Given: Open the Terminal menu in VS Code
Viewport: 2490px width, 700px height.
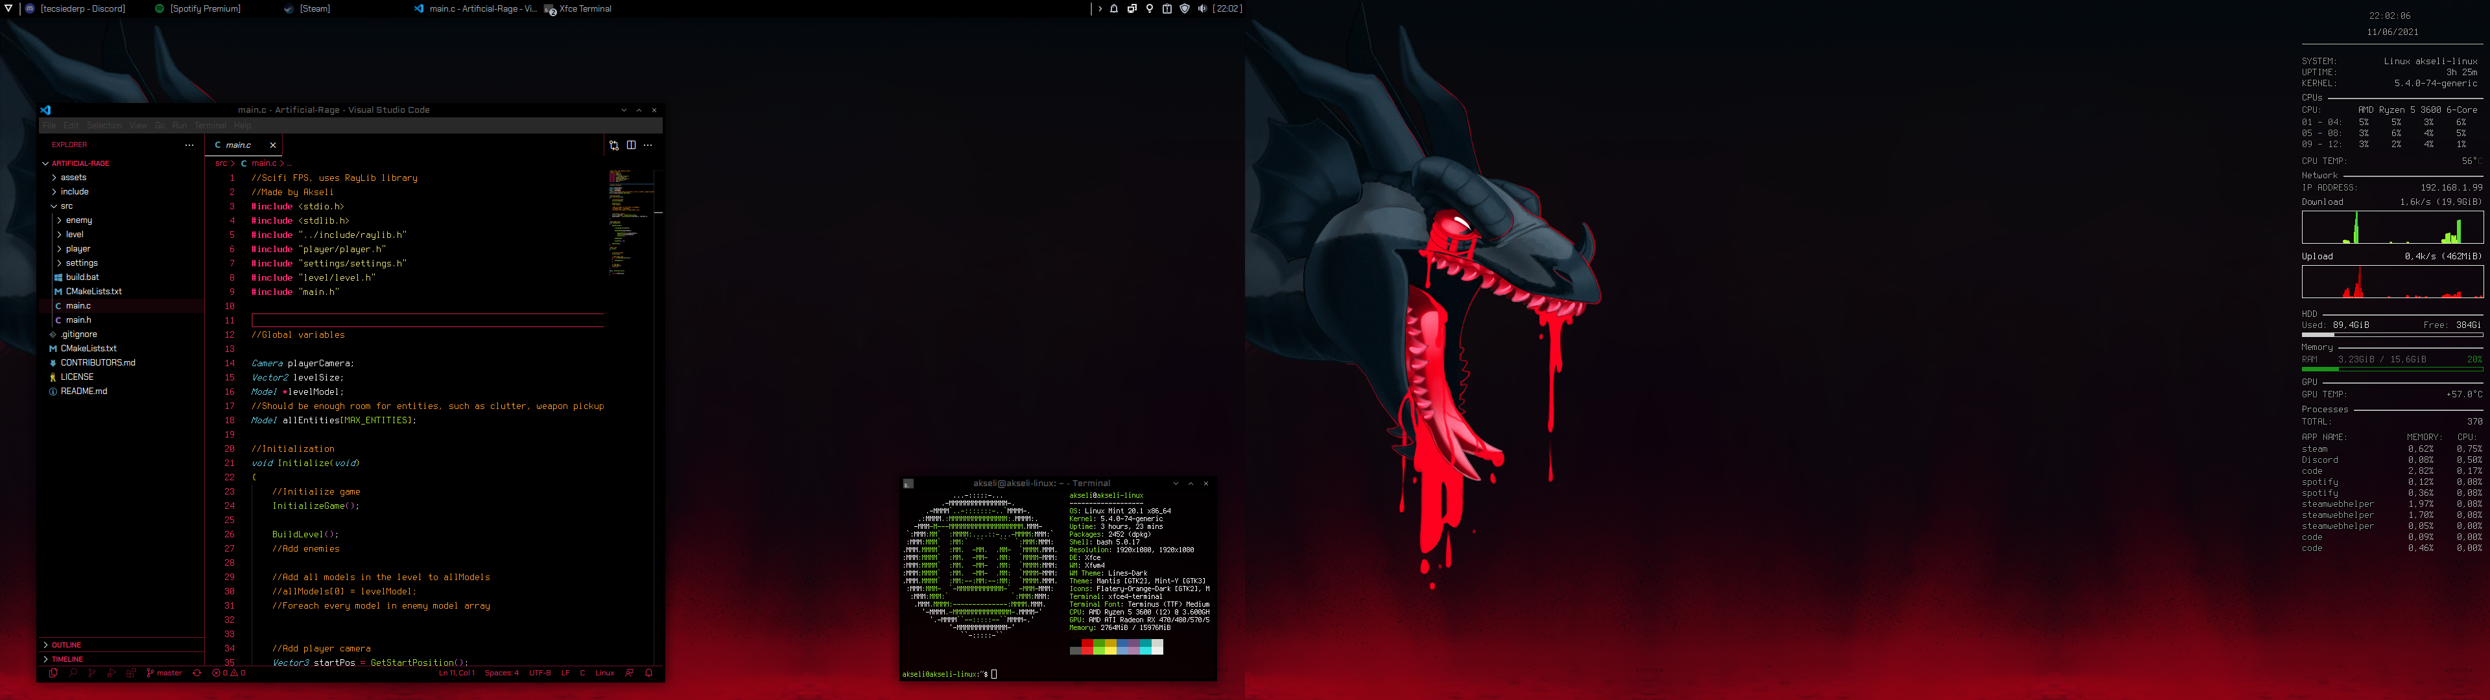Looking at the screenshot, I should 211,126.
